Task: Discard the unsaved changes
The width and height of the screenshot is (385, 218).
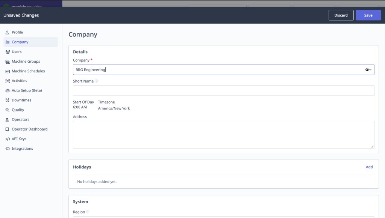Action: [341, 15]
